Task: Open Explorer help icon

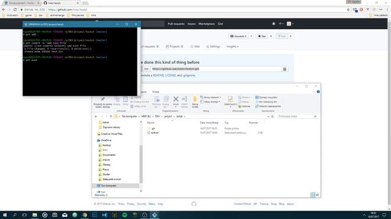Action: [318, 92]
